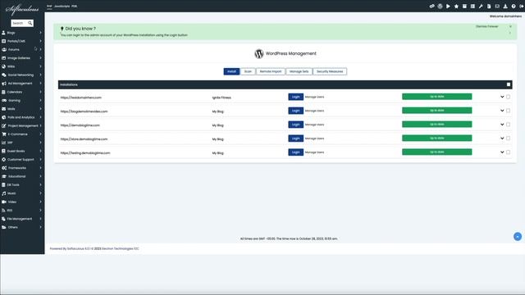This screenshot has height=295, width=525.
Task: Tick the checkbox for the demoblogtime.com row
Action: (x=508, y=125)
